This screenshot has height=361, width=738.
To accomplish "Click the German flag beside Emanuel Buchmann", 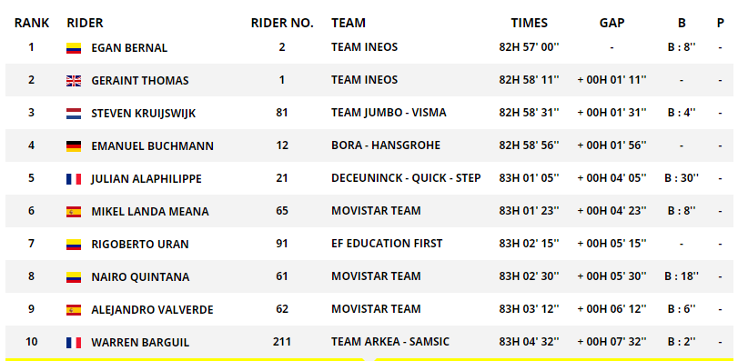I will coord(74,146).
